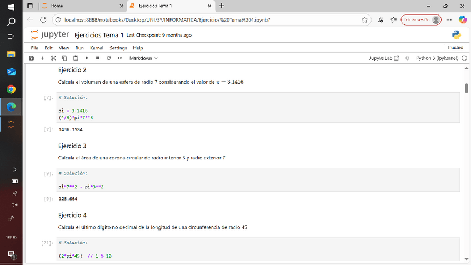Interrupt the kernel with the stop icon
The width and height of the screenshot is (471, 265).
[98, 58]
